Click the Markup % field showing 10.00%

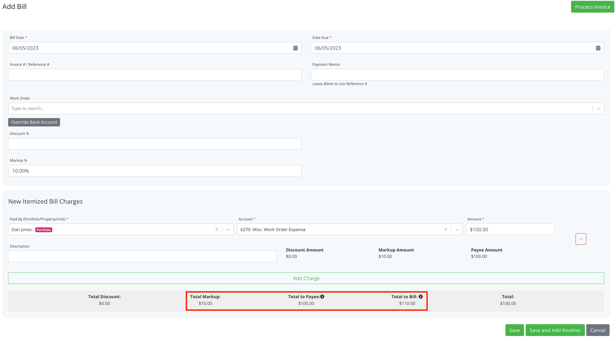pos(155,170)
